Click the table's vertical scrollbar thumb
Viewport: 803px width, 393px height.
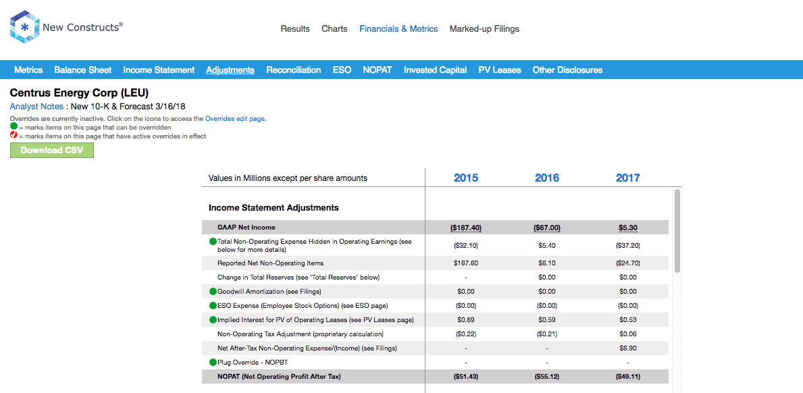pyautogui.click(x=677, y=230)
